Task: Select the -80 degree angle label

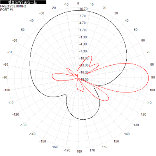Action: 6,64
